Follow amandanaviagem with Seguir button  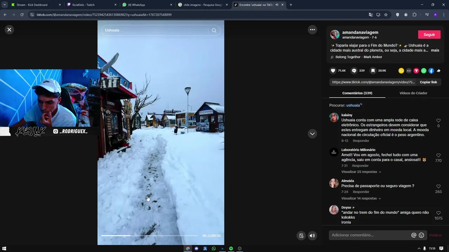[429, 35]
